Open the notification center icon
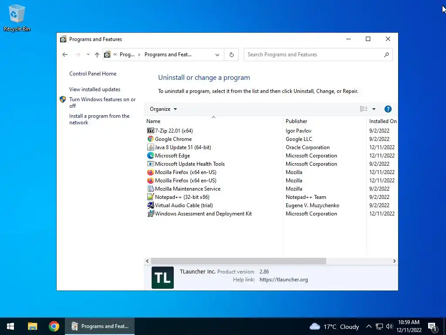This screenshot has width=446, height=335. [x=432, y=327]
